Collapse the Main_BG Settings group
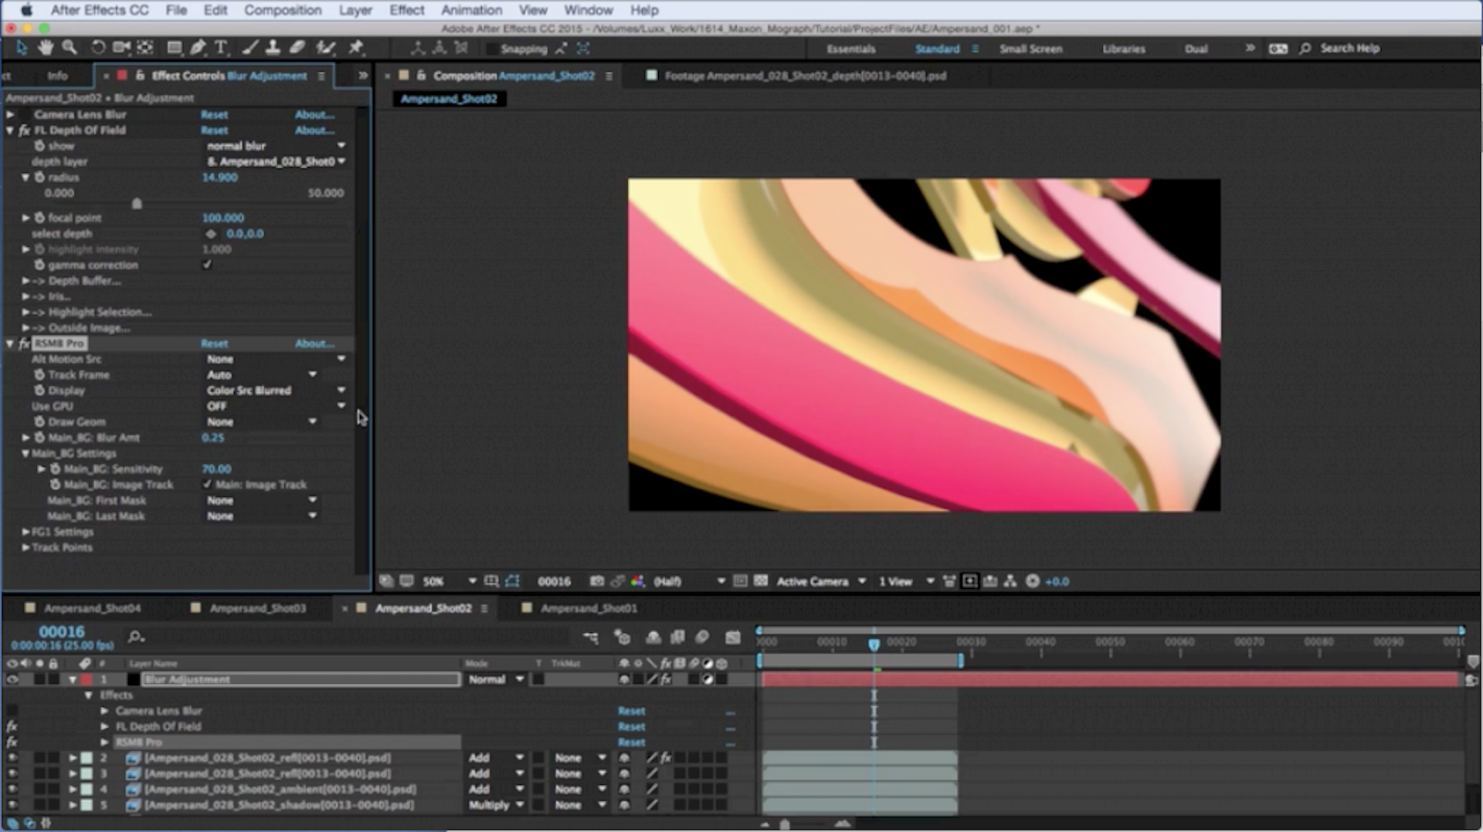Image resolution: width=1483 pixels, height=832 pixels. point(25,454)
